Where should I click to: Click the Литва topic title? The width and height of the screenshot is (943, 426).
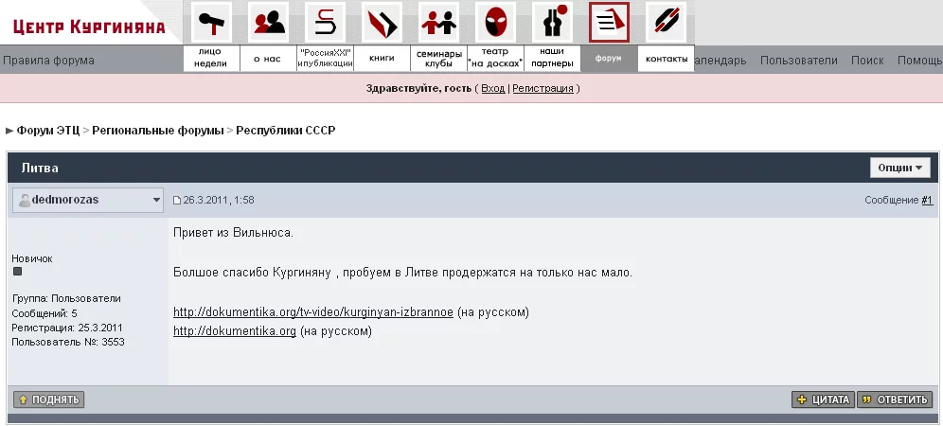[x=40, y=168]
